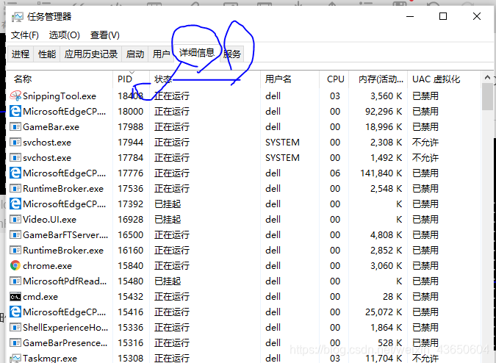The image size is (496, 363).
Task: Click the Edge icon beside PID 15416
Action: (15, 312)
